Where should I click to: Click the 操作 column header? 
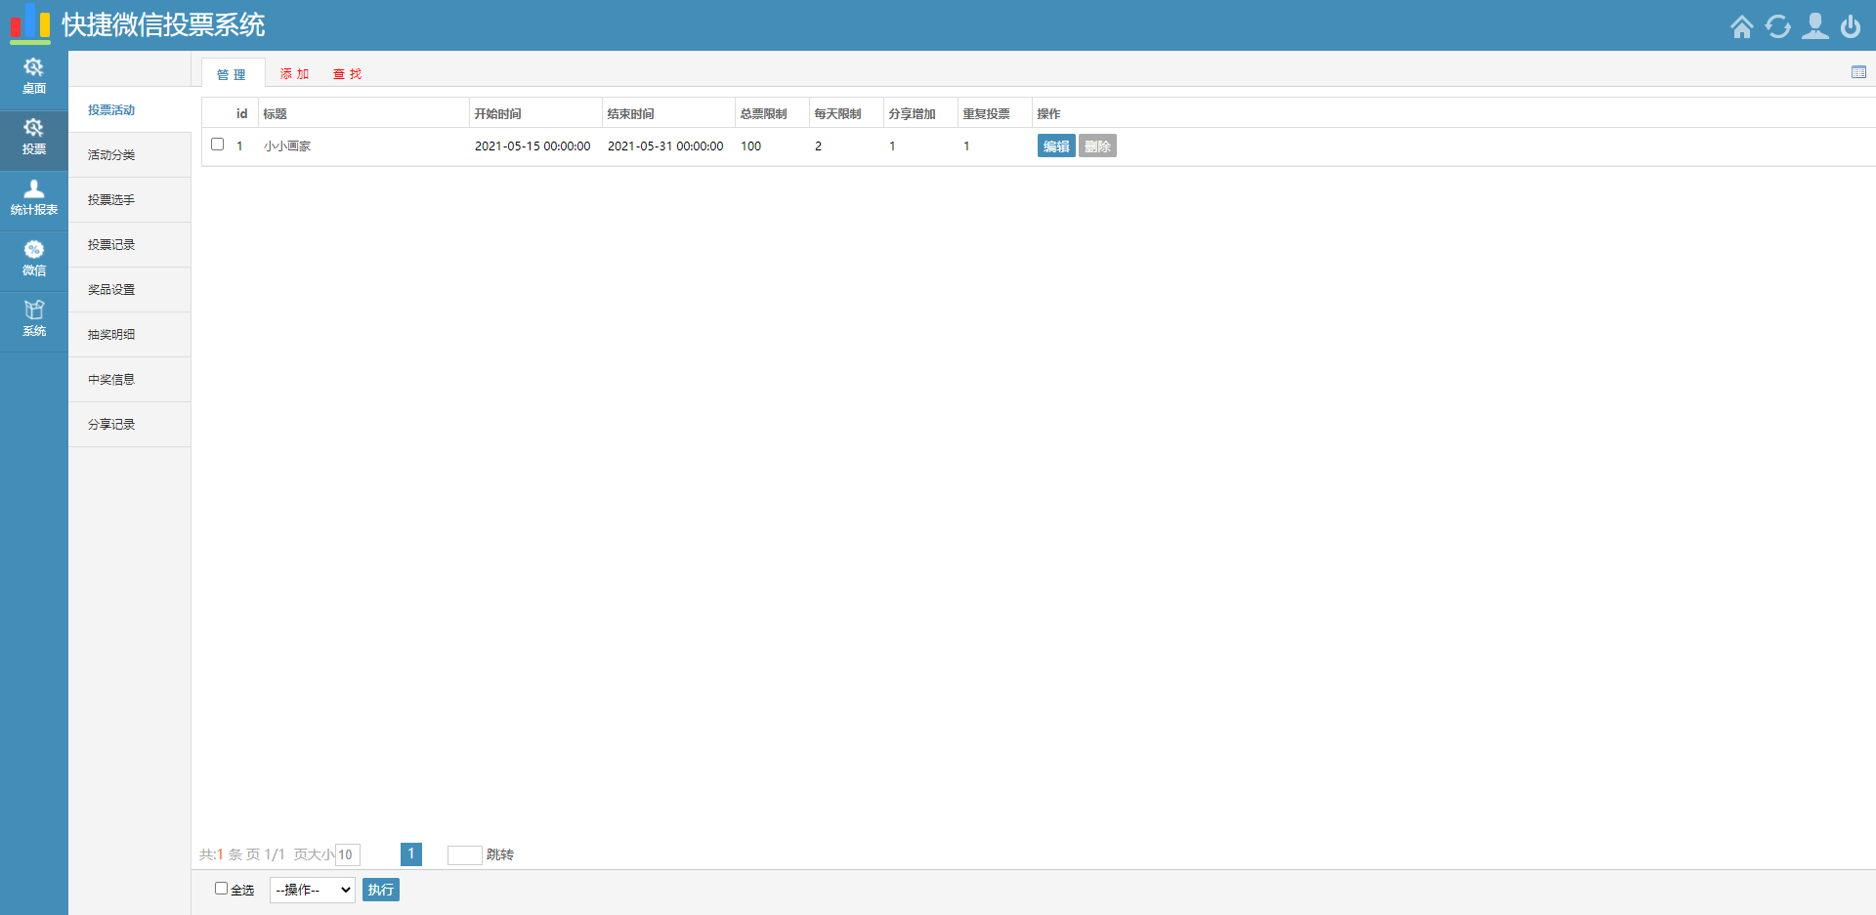[1048, 114]
